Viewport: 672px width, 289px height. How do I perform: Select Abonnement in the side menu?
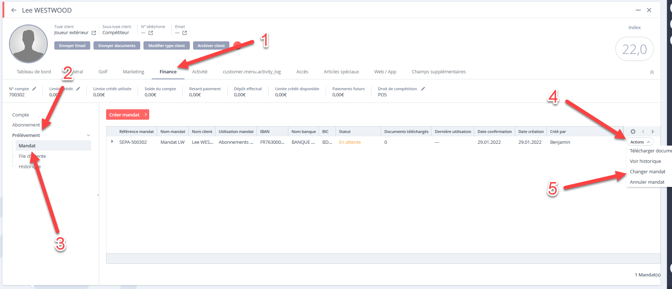click(x=26, y=125)
